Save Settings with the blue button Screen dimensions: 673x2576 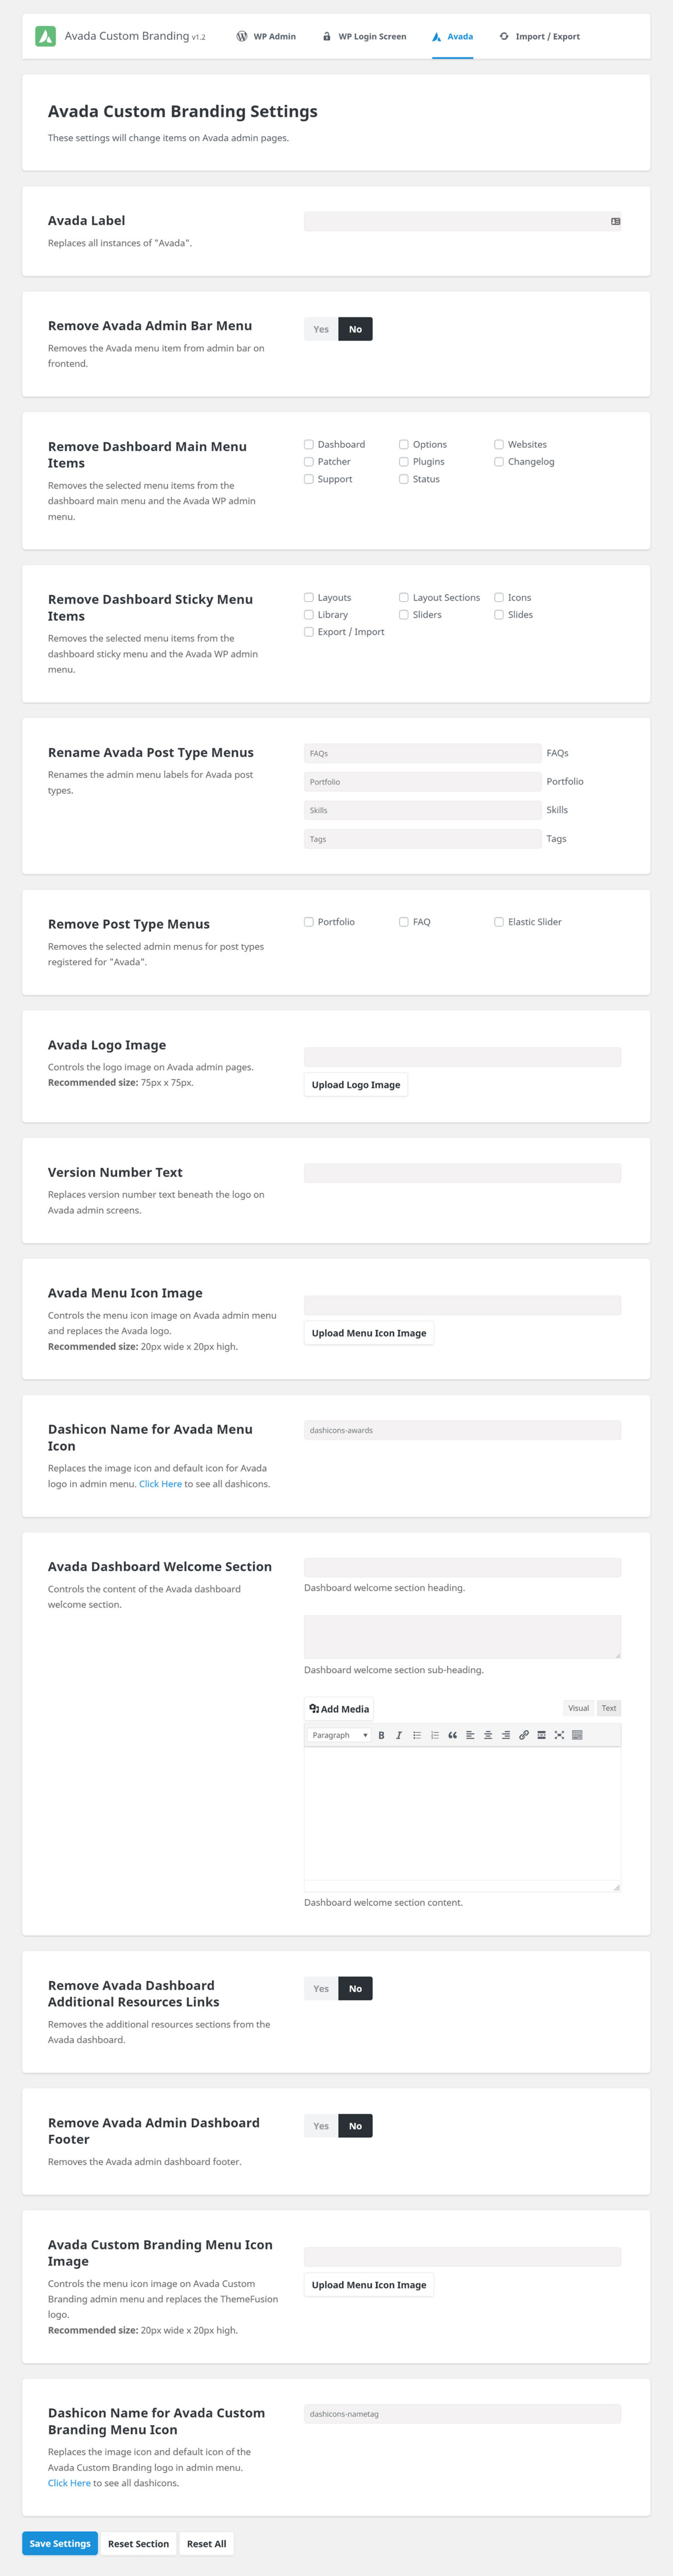[x=60, y=2543]
